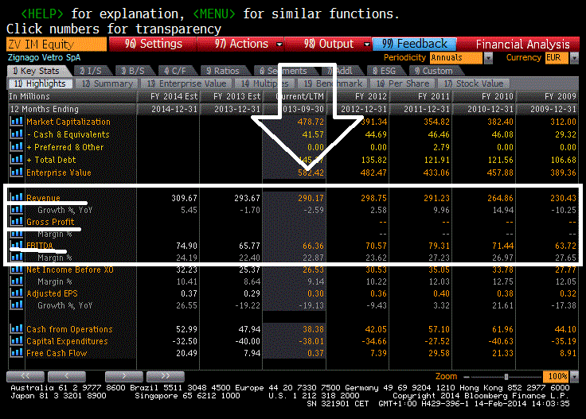The width and height of the screenshot is (586, 419).
Task: Click chart icon beside Revenue row
Action: 17,197
